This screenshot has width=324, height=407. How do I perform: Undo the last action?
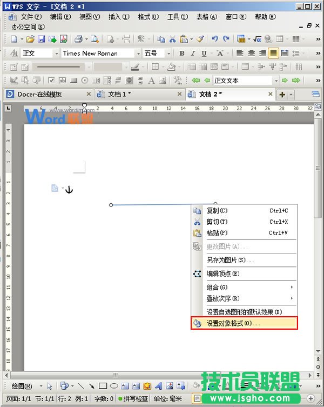214,39
